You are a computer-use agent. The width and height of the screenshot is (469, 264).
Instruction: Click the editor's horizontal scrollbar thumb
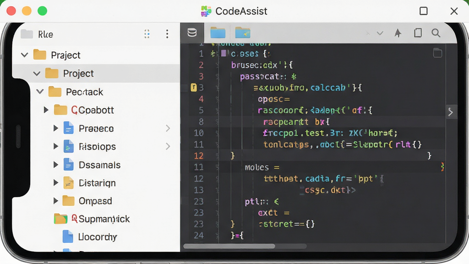point(229,246)
